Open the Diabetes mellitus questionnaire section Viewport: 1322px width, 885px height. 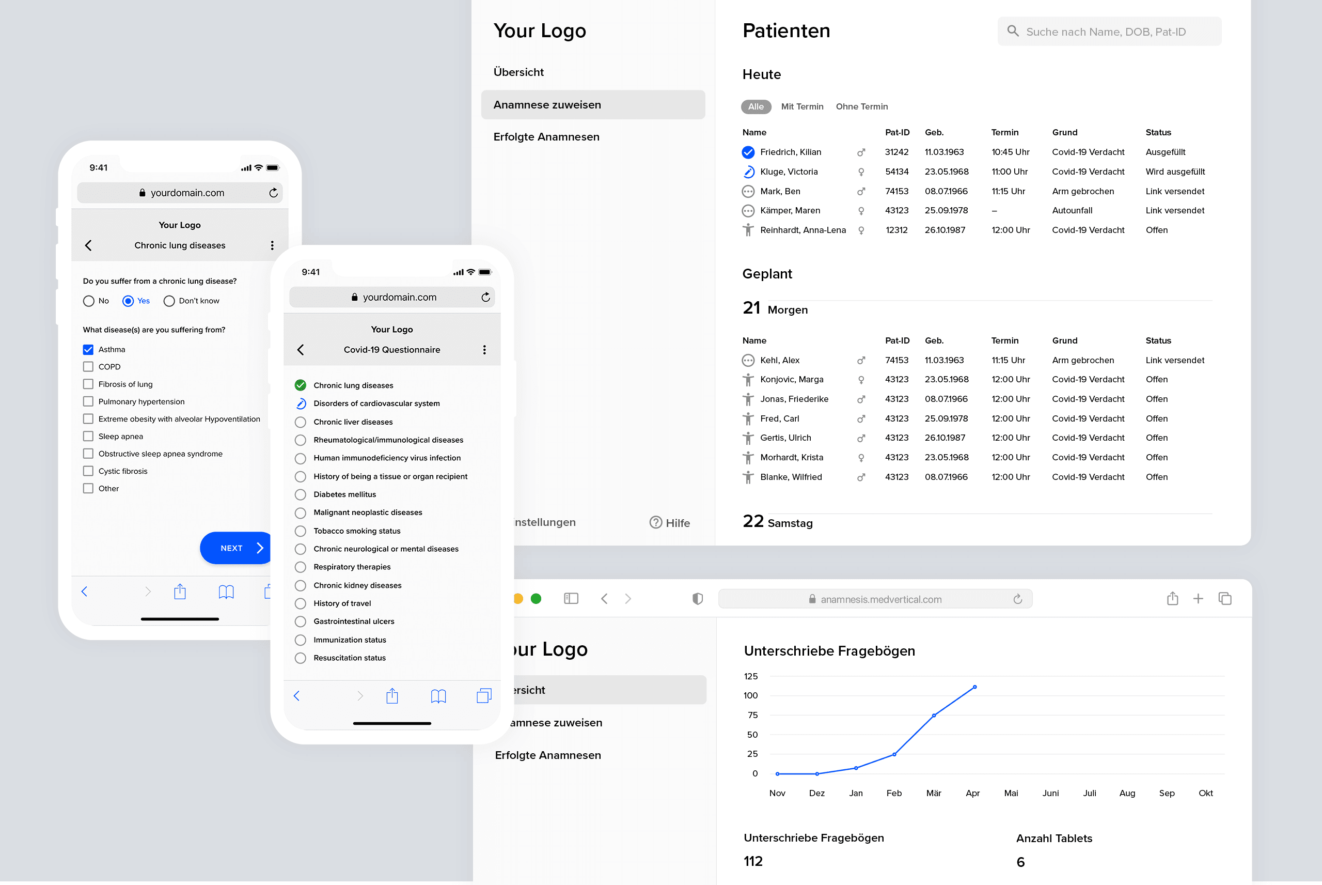(x=344, y=494)
